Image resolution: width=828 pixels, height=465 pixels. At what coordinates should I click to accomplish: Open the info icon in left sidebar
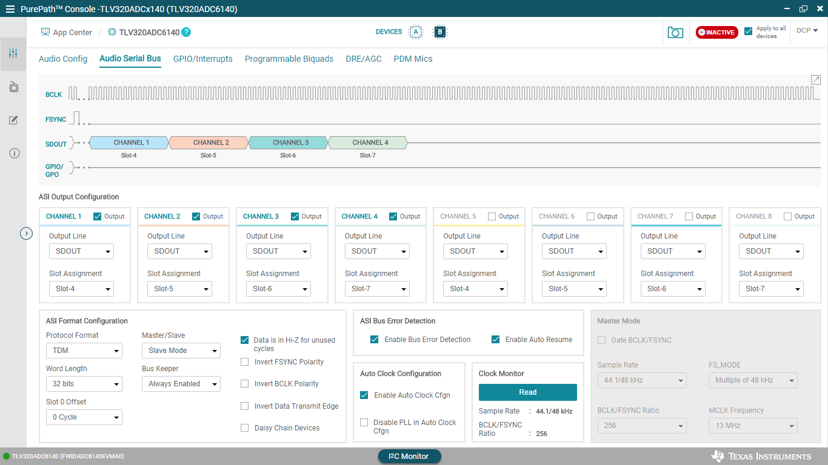(x=13, y=153)
